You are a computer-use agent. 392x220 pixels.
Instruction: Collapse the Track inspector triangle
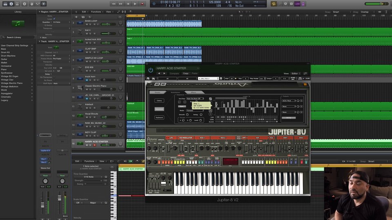[x=39, y=42]
